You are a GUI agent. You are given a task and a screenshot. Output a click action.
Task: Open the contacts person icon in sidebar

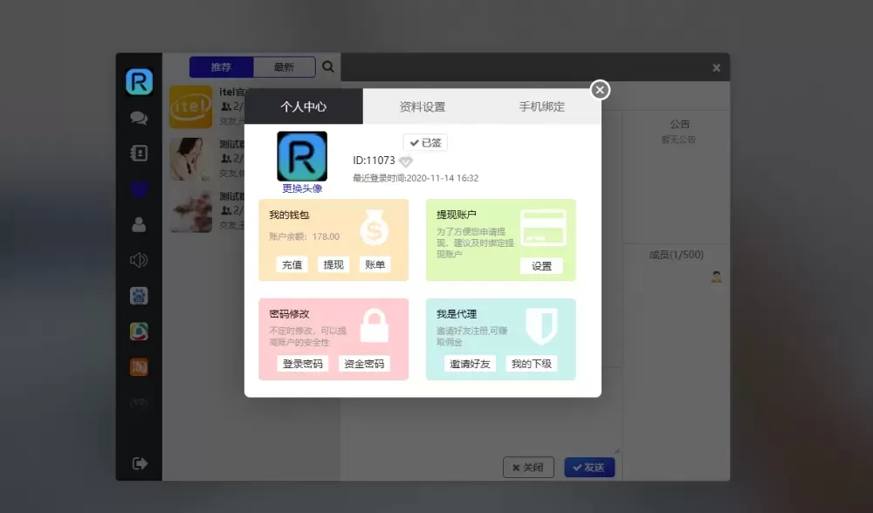[138, 224]
